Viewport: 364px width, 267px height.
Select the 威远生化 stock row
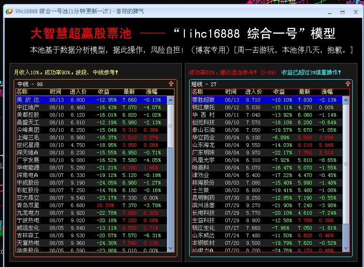91,228
